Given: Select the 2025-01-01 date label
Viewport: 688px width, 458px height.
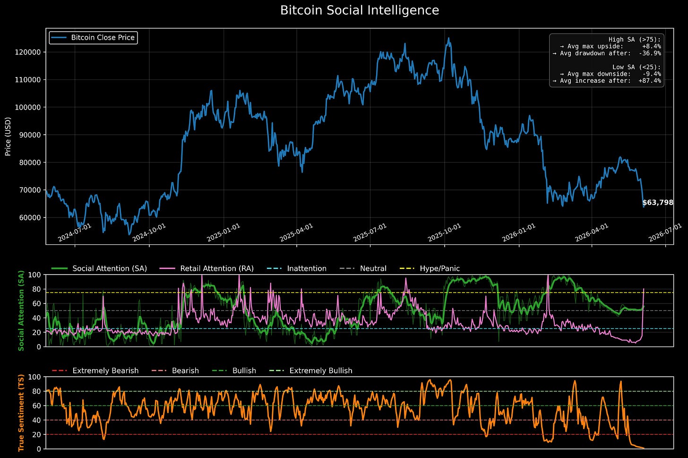Looking at the screenshot, I should (224, 233).
